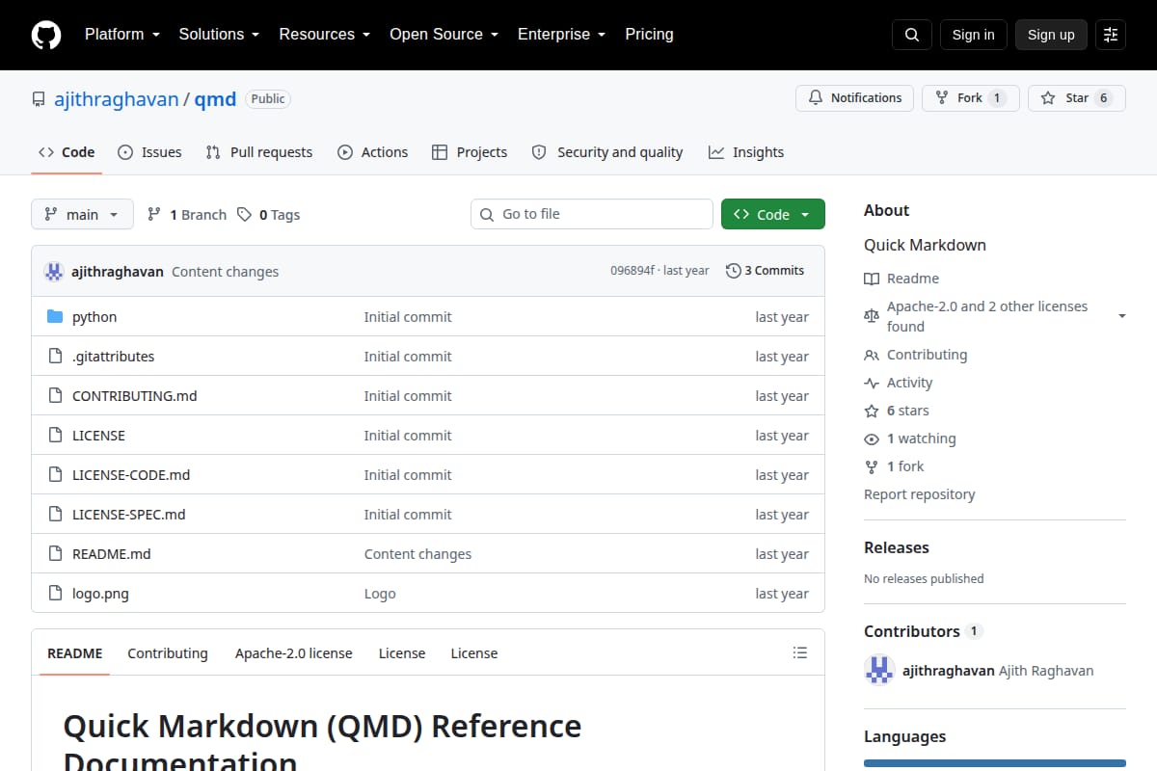Viewport: 1157px width, 771px height.
Task: Open LICENSE-CODE.md file
Action: pyautogui.click(x=131, y=475)
